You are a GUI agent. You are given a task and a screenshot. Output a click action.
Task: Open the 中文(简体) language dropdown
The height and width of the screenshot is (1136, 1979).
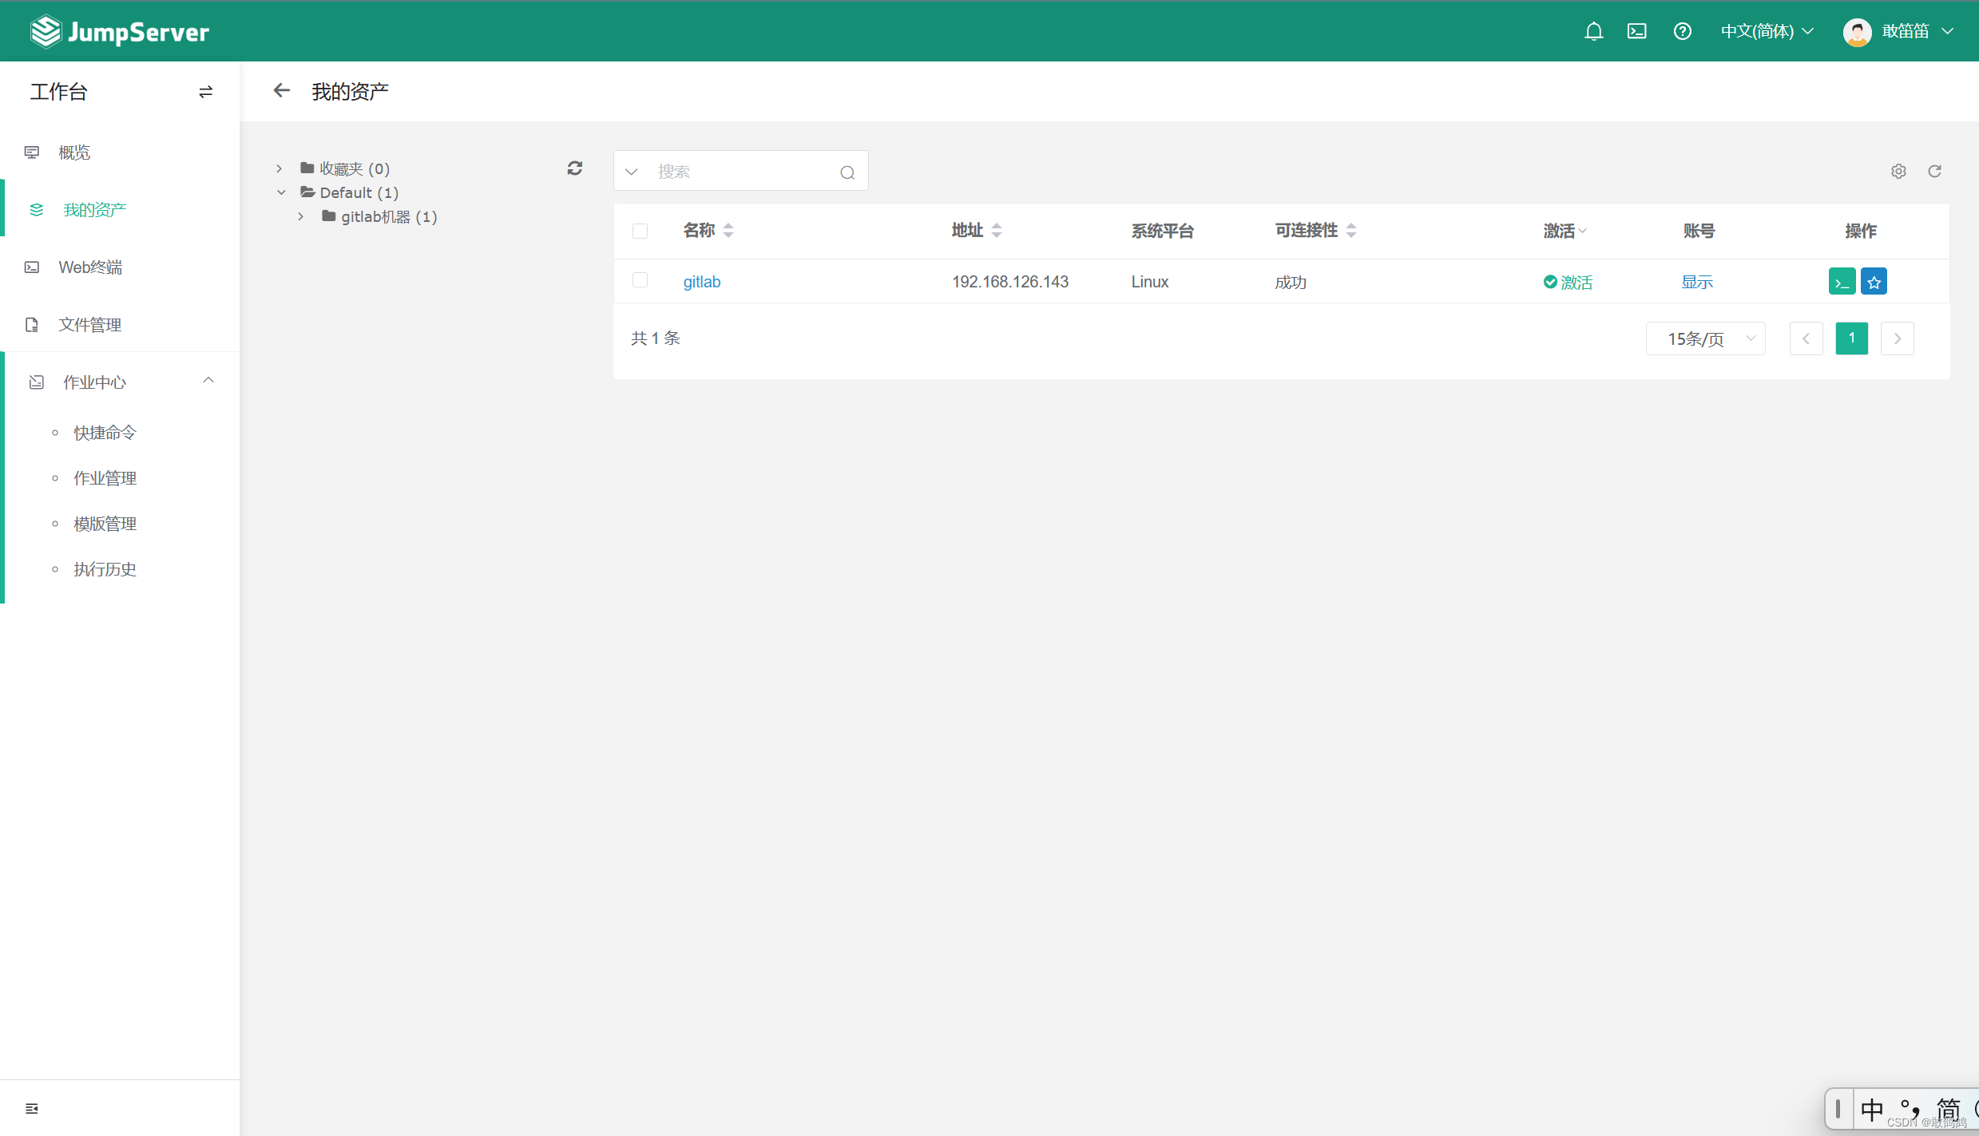(1767, 31)
